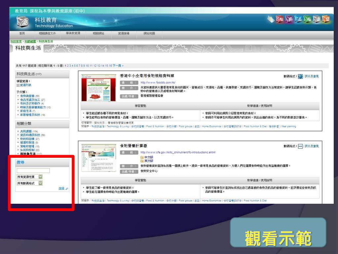338x254 pixels.
Task: Click the 科技教育 breadcrumb link
Action: tap(16, 41)
